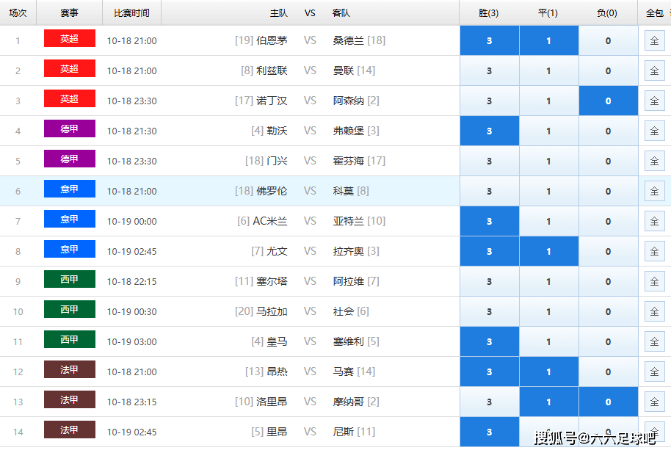Viewport: 671px width, 453px height.
Task: Select draw (1) for 勒沃 vs 弗赖堡
Action: [549, 131]
